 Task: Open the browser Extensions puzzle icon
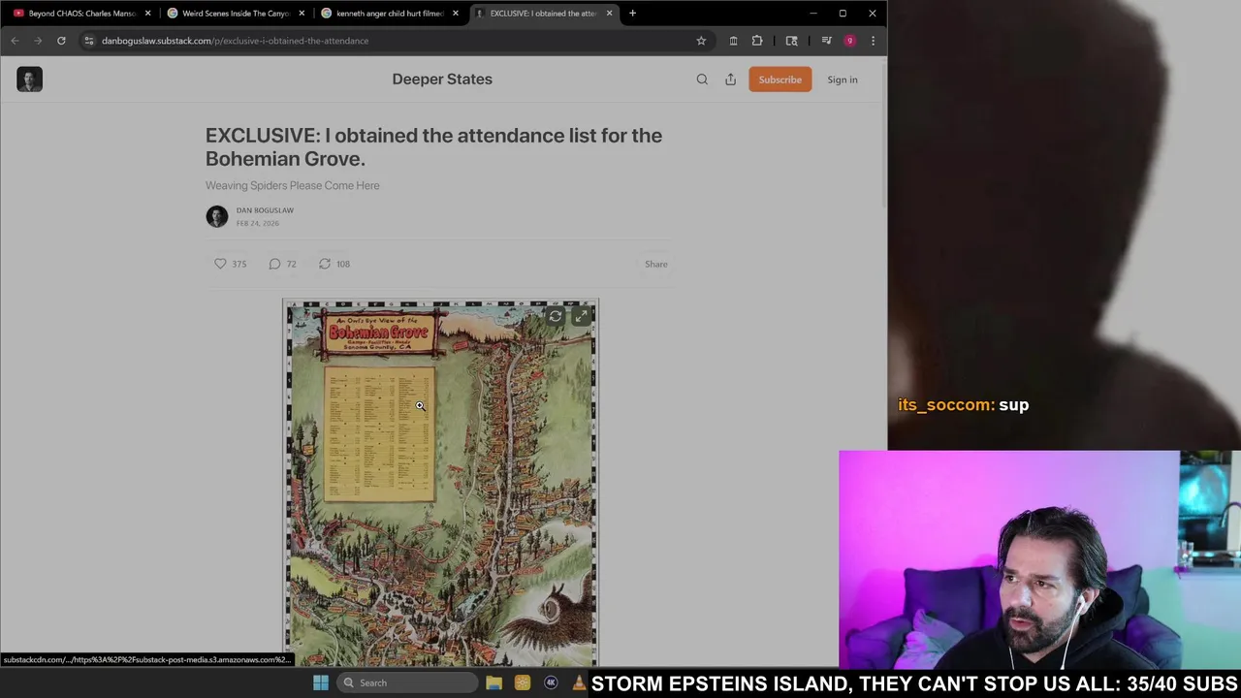pyautogui.click(x=757, y=41)
